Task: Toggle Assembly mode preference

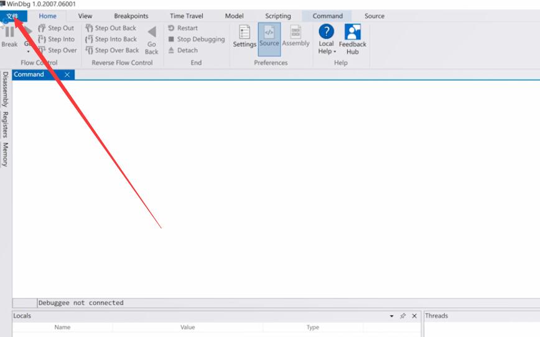Action: pyautogui.click(x=296, y=36)
